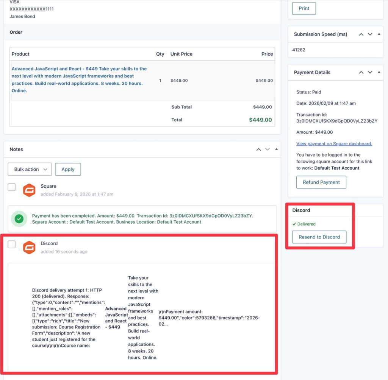Collapse the Notes panel
The width and height of the screenshot is (388, 380).
coord(276,149)
